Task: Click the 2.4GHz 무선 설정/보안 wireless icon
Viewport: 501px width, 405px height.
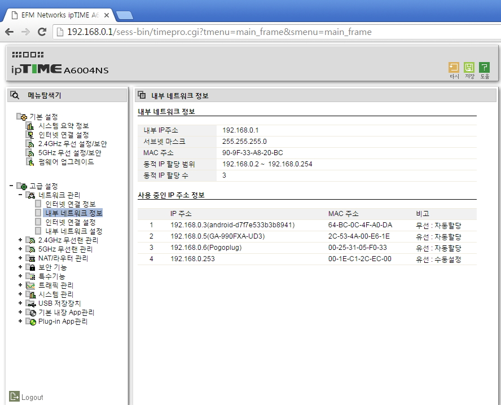Action: (30, 144)
